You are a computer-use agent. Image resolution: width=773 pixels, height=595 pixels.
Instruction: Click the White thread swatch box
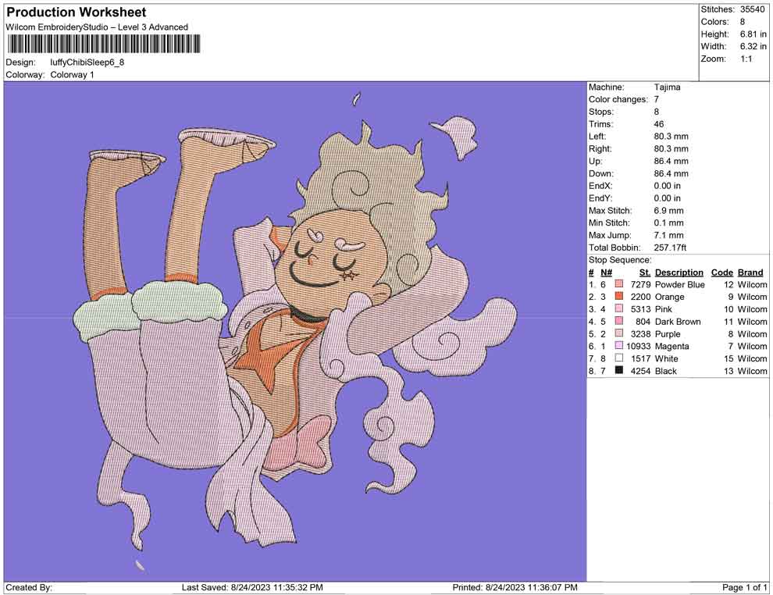[x=619, y=358]
